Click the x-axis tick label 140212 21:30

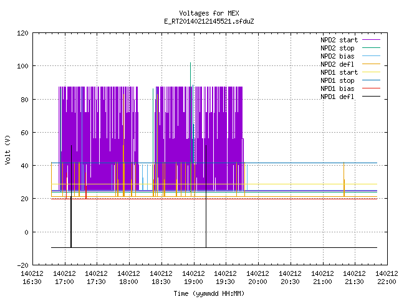[355, 277]
